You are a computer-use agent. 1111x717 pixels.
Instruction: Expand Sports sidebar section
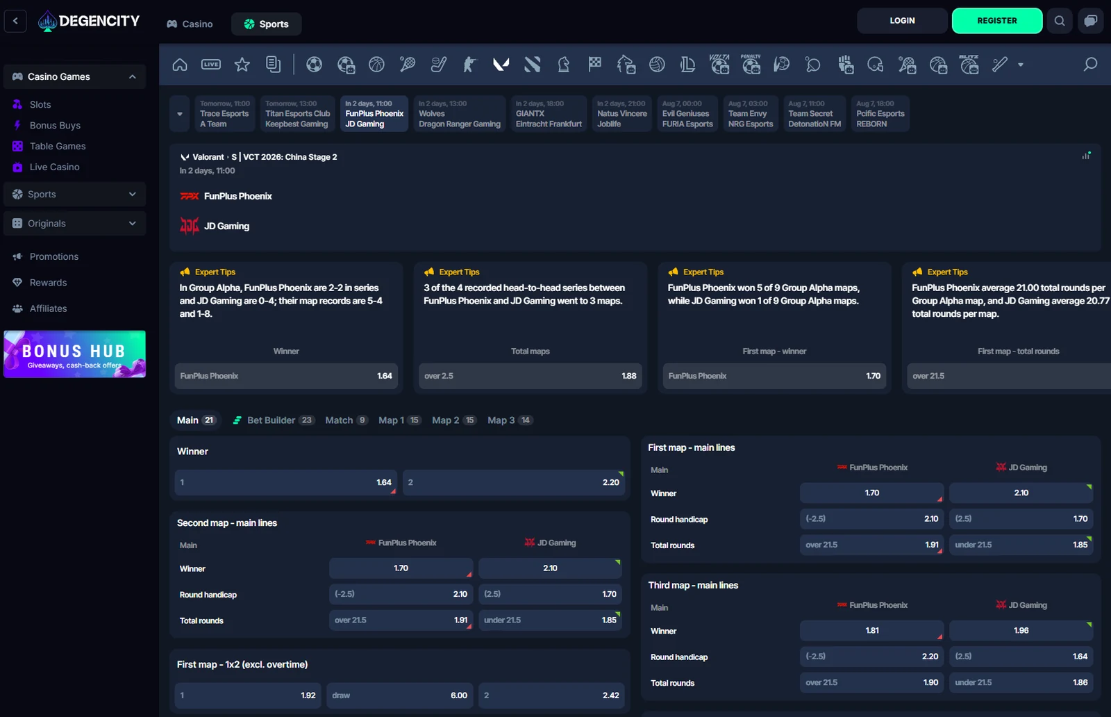pos(74,195)
